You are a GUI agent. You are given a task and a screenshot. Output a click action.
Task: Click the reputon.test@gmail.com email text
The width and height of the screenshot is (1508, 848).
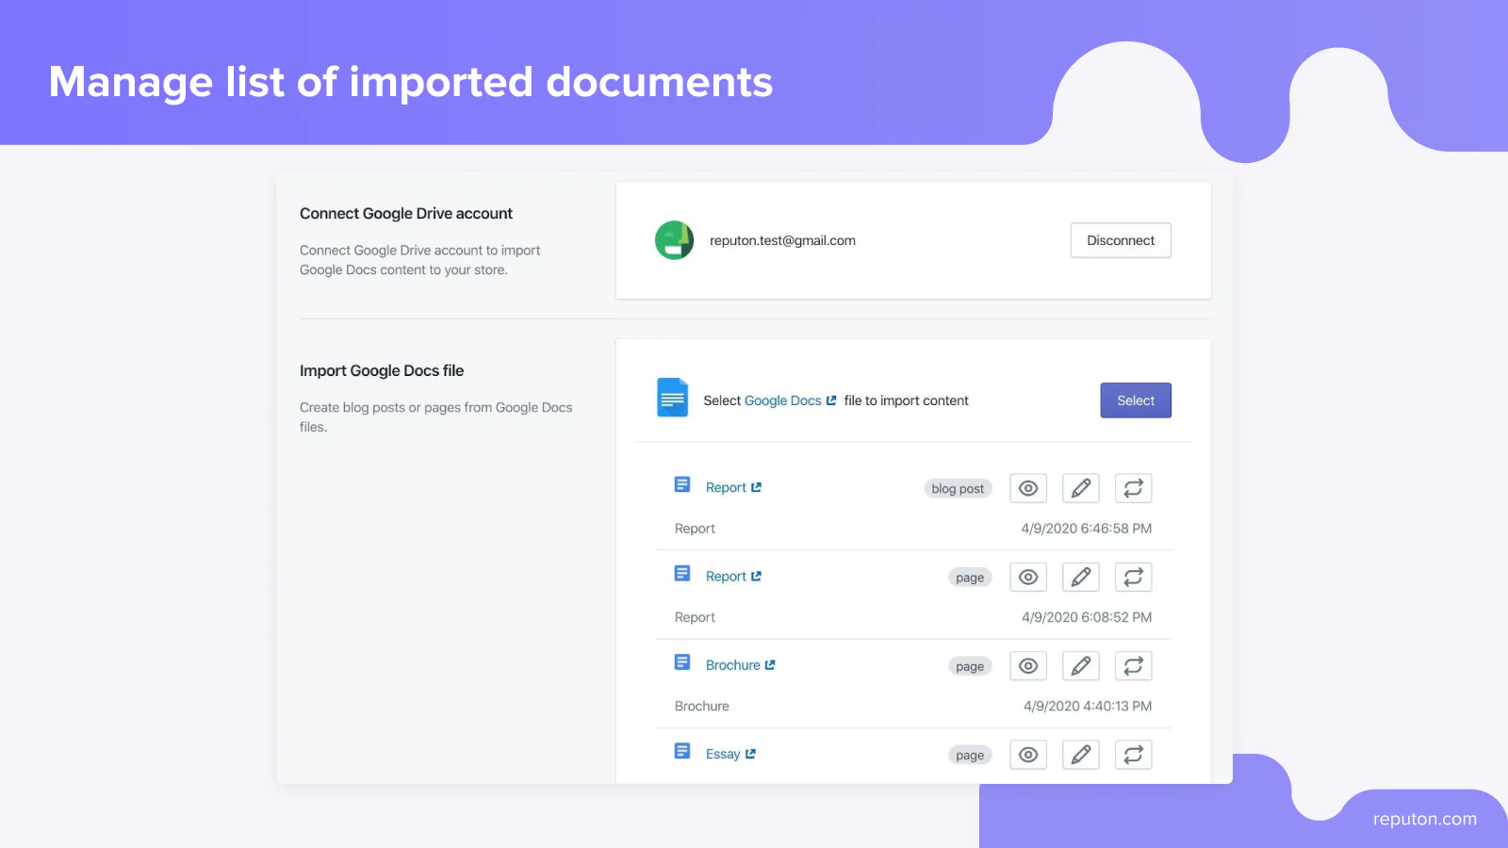[782, 240]
